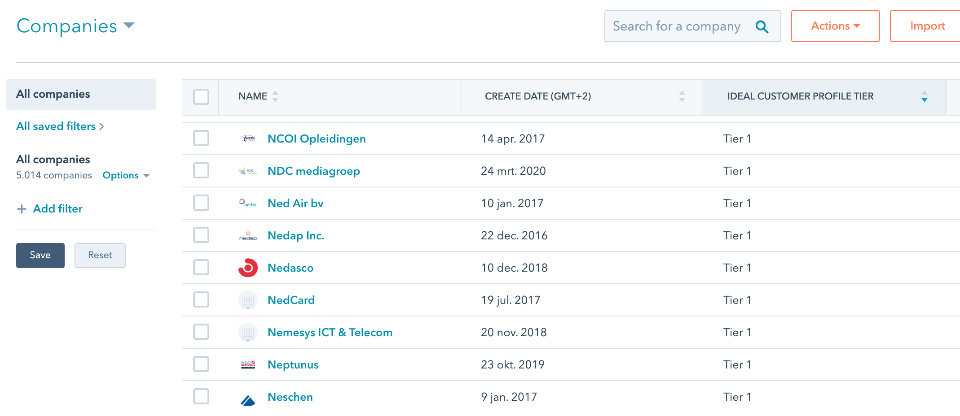The height and width of the screenshot is (416, 960).
Task: Click the Nemesys ICT & Telecom placeholder icon
Action: (248, 332)
